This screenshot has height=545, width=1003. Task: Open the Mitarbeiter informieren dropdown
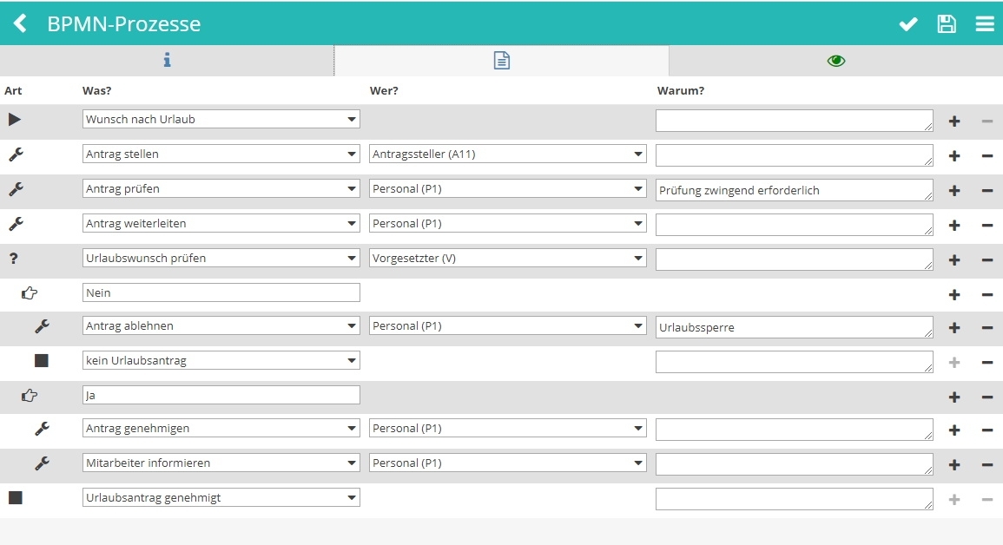221,463
